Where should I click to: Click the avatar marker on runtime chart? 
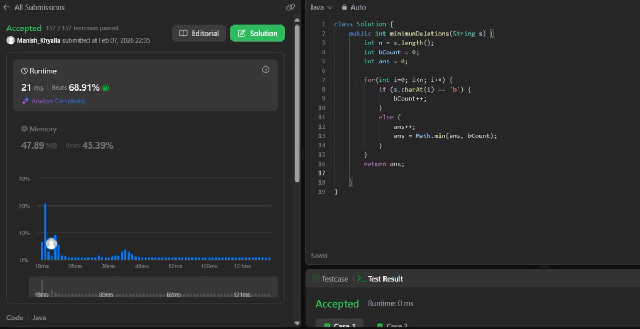(51, 244)
